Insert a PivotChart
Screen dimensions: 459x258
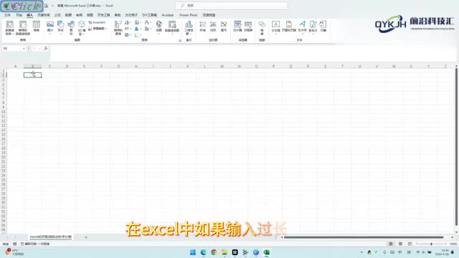click(x=172, y=27)
